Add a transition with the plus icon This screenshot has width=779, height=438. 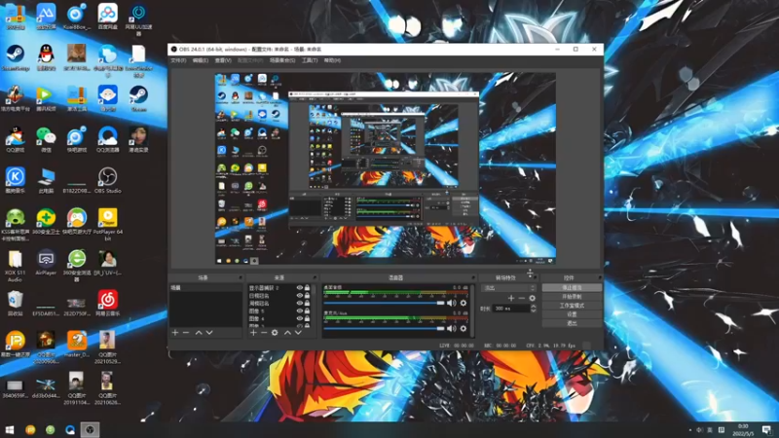tap(510, 298)
